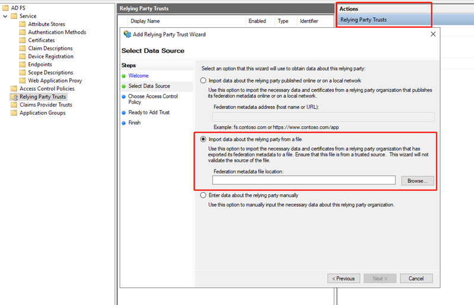This screenshot has width=474, height=305.
Task: Open Application Groups in the tree
Action: [x=42, y=113]
